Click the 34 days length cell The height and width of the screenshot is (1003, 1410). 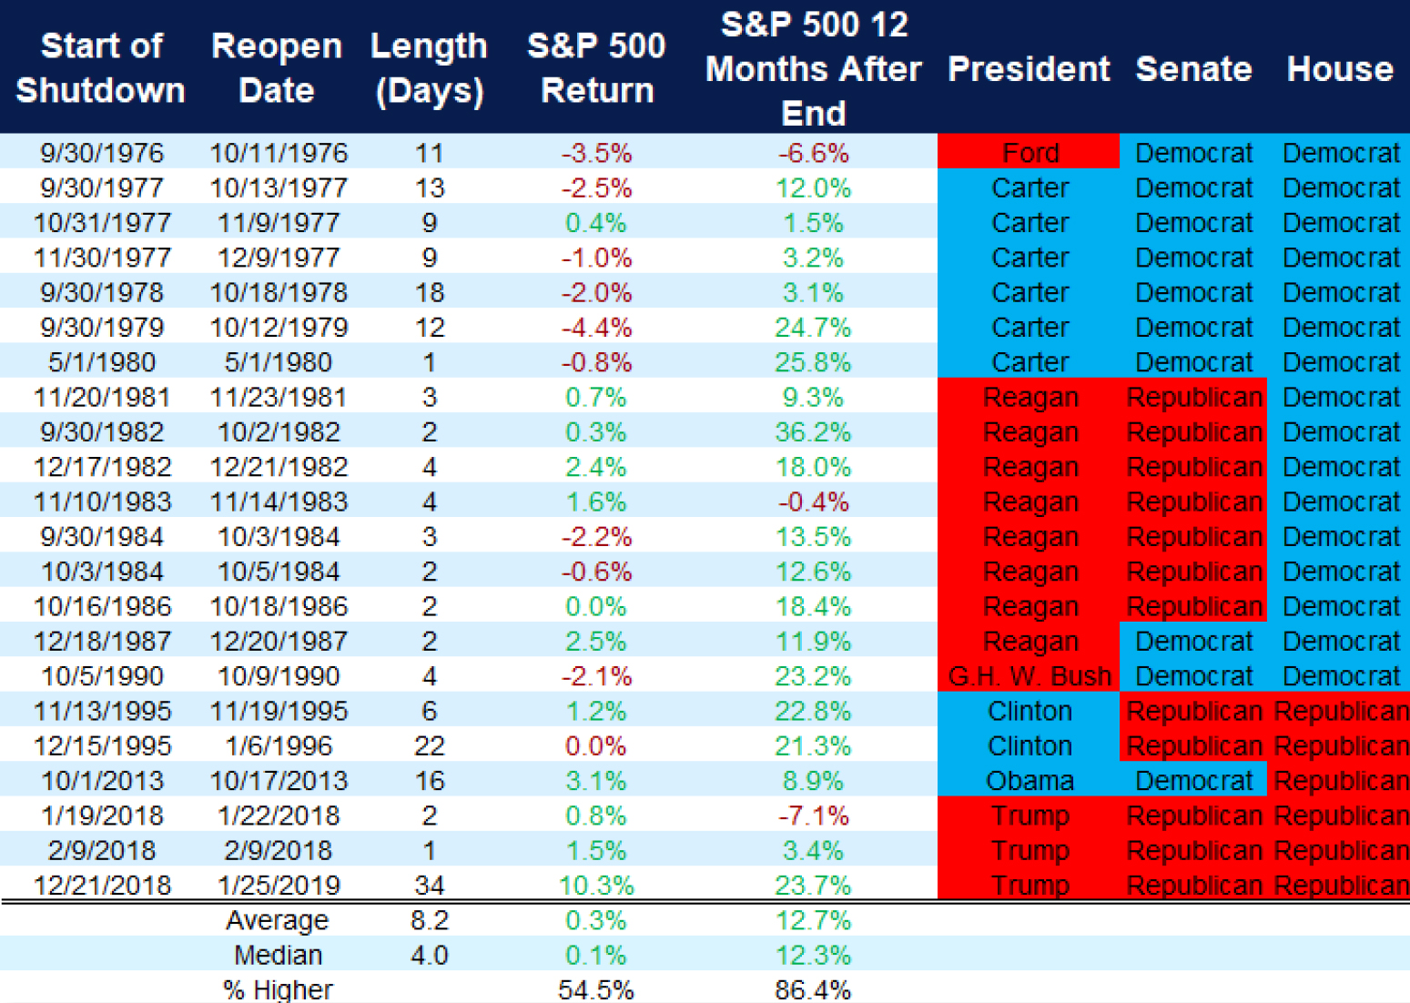(x=429, y=885)
